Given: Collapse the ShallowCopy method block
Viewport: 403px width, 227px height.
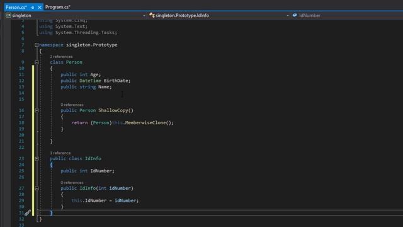Looking at the screenshot, I should click(37, 110).
